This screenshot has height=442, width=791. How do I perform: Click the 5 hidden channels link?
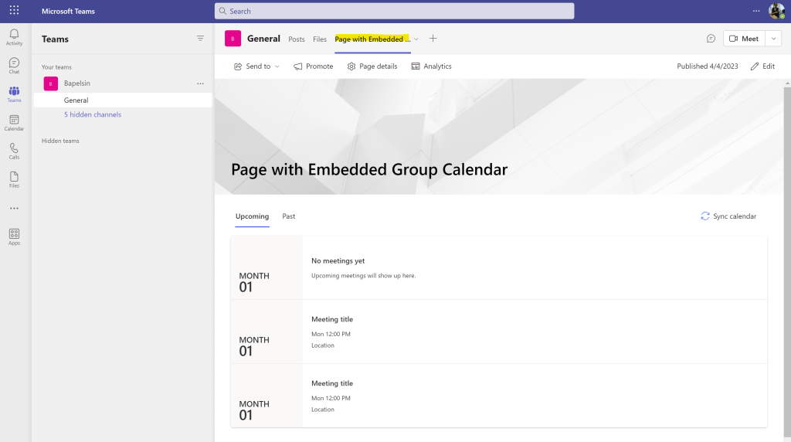(x=93, y=114)
